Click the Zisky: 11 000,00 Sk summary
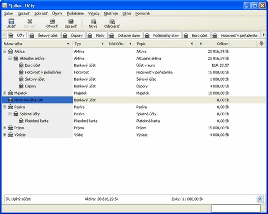The width and height of the screenshot is (268, 214). (187, 199)
